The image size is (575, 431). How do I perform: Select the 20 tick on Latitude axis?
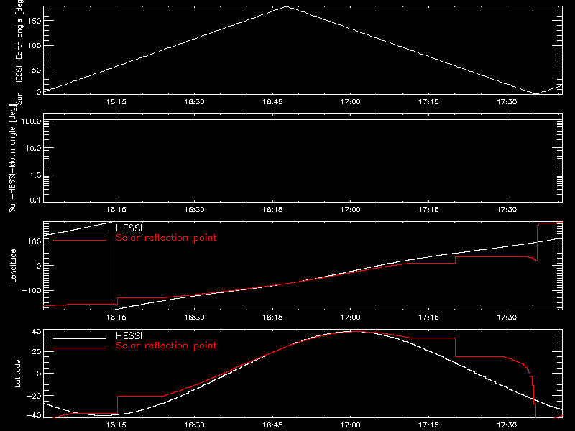[x=37, y=352]
